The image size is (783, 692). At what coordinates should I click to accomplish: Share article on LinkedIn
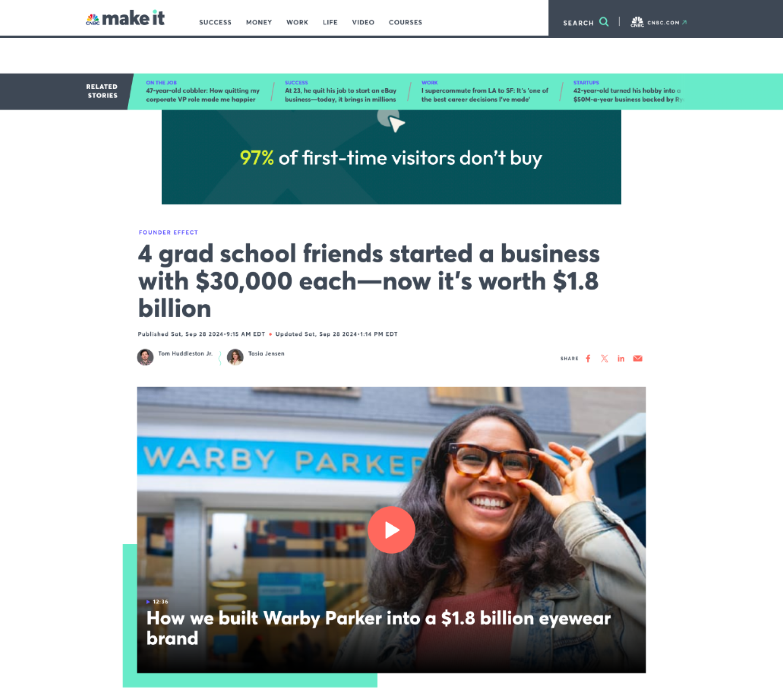(621, 358)
